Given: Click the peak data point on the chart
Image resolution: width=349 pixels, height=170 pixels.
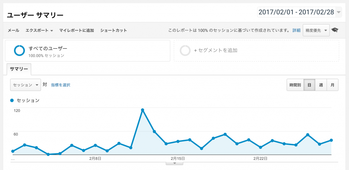Looking at the screenshot, I should (x=142, y=110).
